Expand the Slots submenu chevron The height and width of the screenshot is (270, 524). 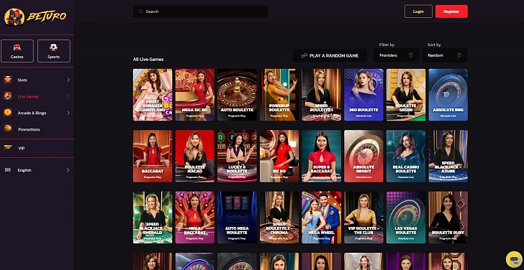68,80
